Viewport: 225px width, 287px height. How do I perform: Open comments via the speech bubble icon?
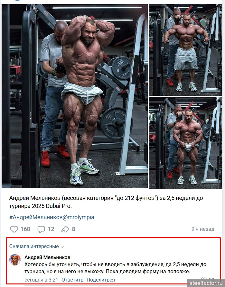pyautogui.click(x=41, y=229)
